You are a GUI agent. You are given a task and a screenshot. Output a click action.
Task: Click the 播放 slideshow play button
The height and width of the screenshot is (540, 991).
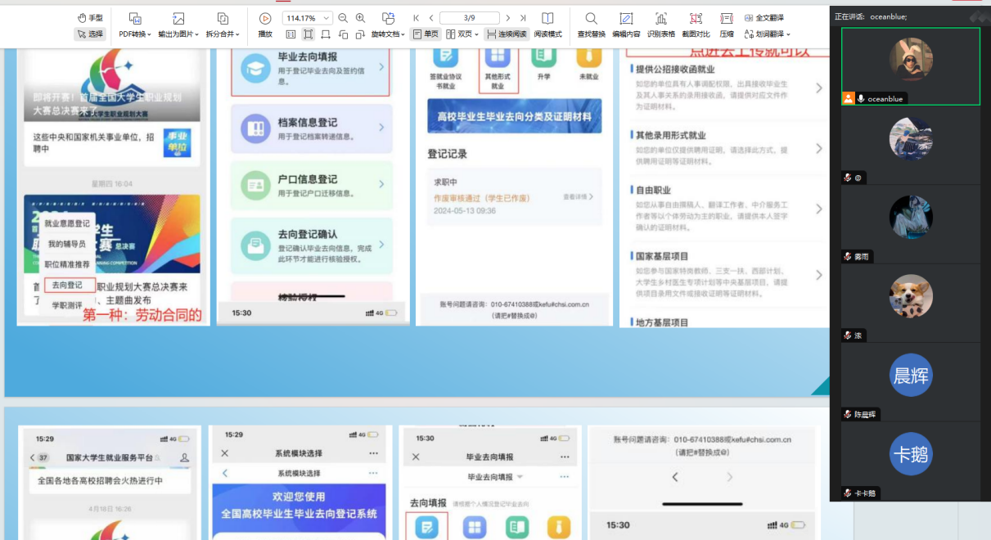point(264,19)
